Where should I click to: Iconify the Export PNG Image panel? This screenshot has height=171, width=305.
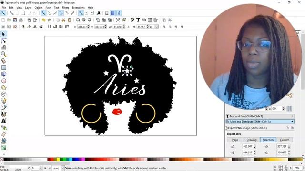[x=287, y=128]
